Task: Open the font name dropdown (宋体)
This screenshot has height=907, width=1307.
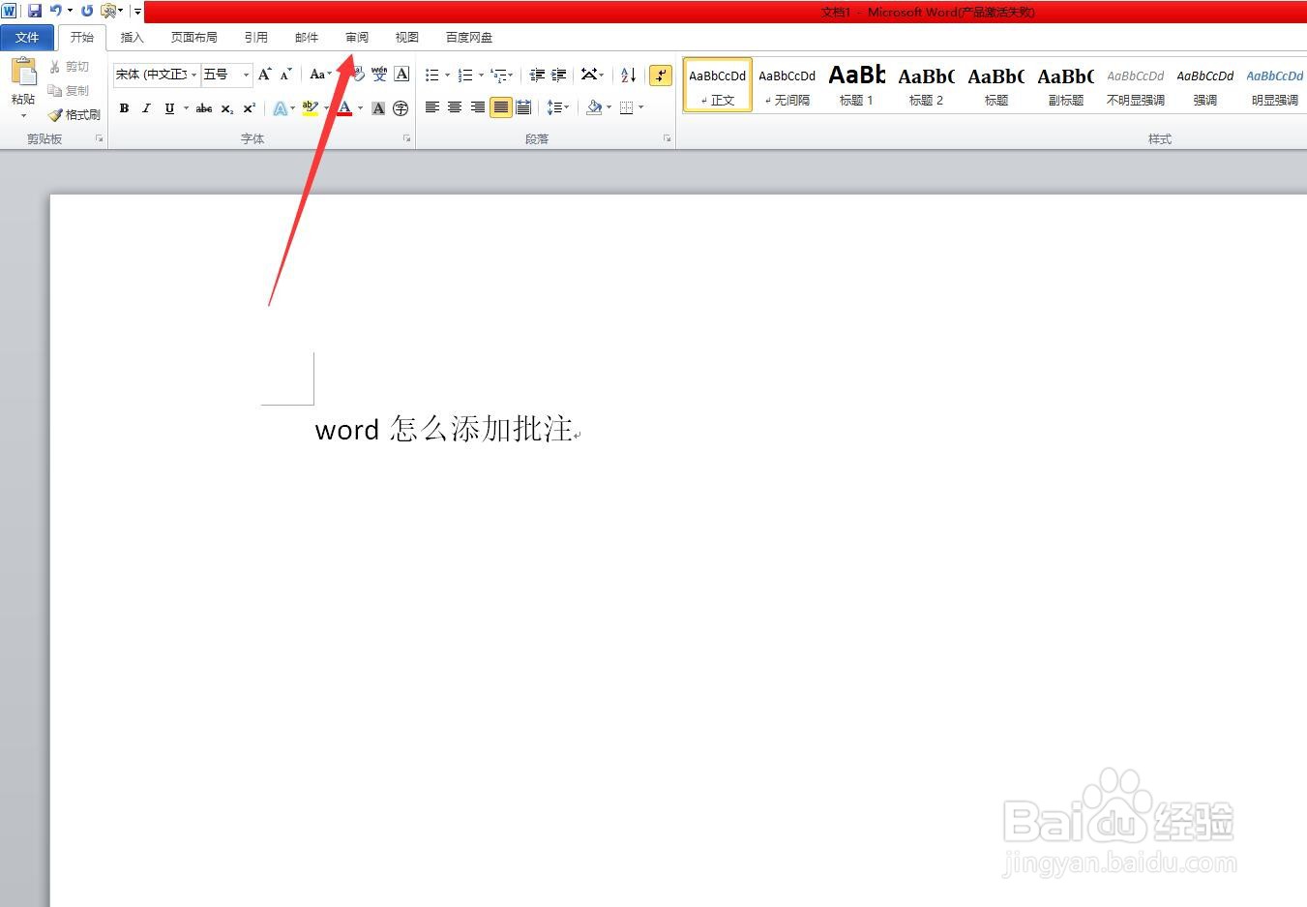Action: point(194,75)
